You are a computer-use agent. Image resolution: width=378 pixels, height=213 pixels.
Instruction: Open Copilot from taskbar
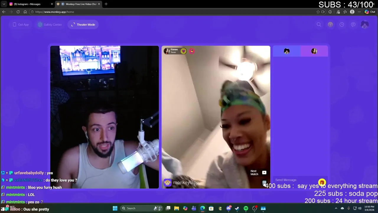tap(185, 208)
